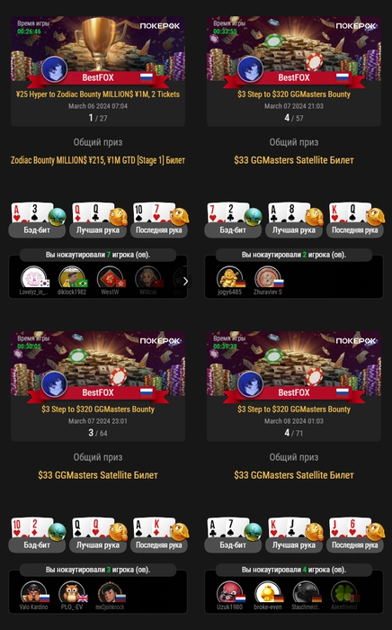Screen dimensions: 392x630
Task: Show more knocked-out players with right arrow
Action: [x=185, y=281]
